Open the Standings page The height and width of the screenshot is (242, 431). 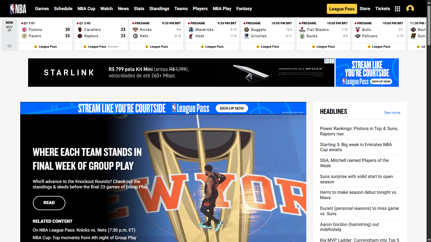[159, 9]
